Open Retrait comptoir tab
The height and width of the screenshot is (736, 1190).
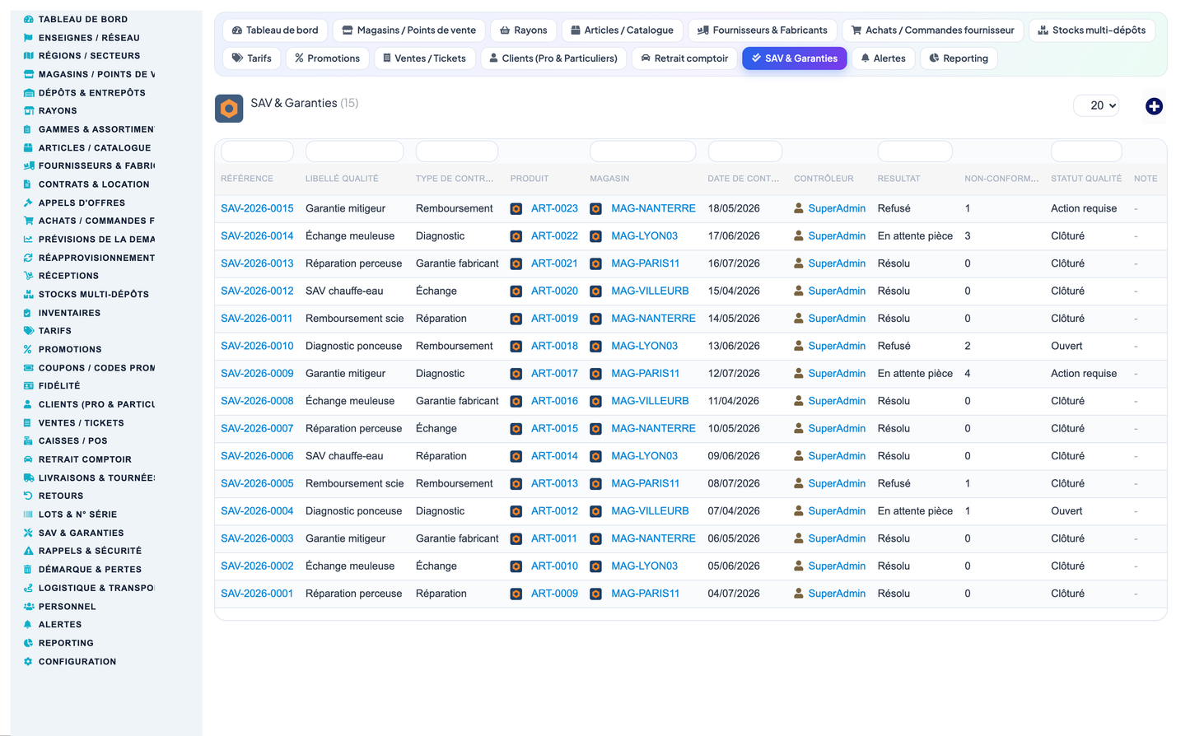(x=684, y=58)
